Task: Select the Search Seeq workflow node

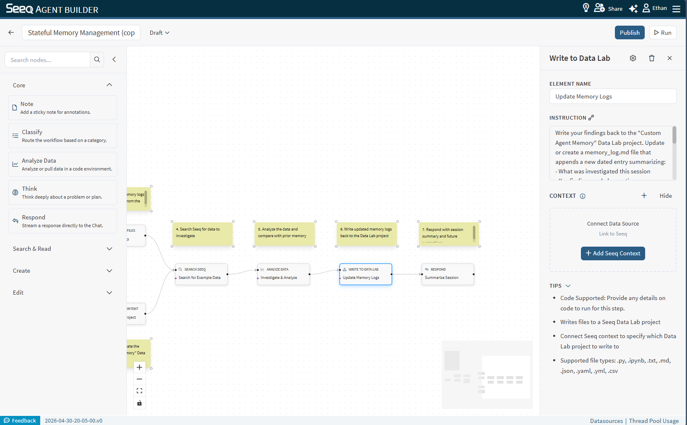Action: [201, 274]
